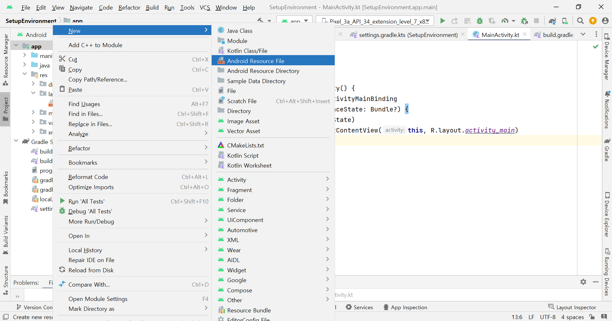
Task: Run the app with the green play icon
Action: tap(442, 21)
